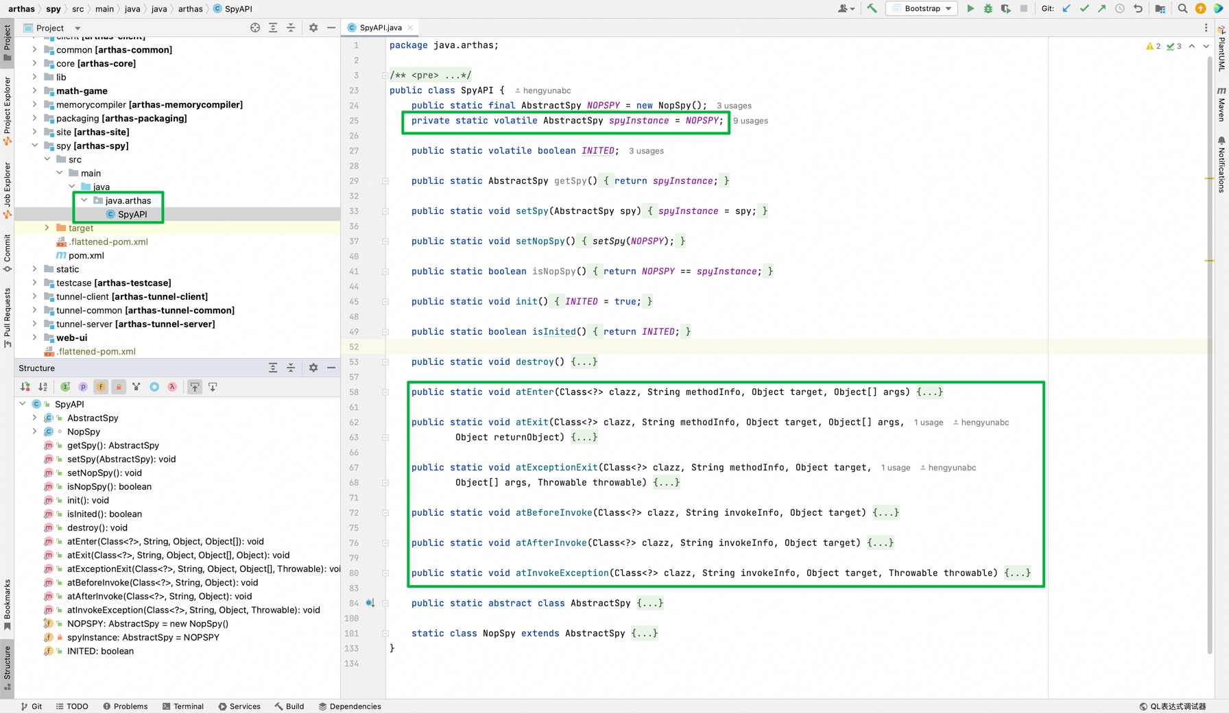
Task: Click the warnings count indicator in editor
Action: coord(1153,46)
